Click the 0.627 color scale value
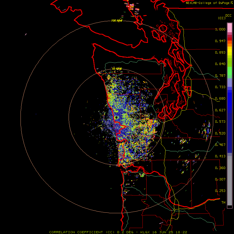 220,110
